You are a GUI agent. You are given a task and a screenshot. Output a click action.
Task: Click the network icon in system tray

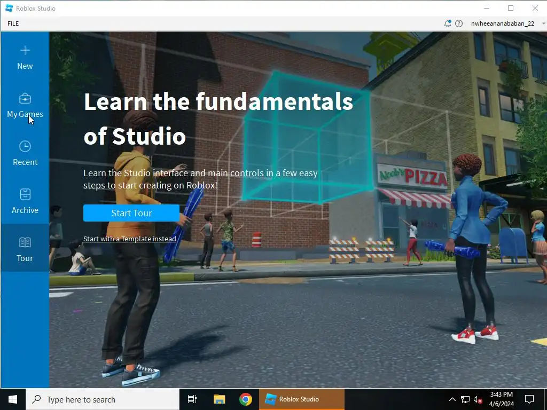click(465, 399)
